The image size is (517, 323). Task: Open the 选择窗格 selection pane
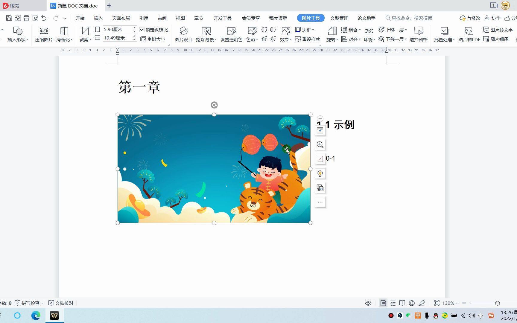pyautogui.click(x=418, y=34)
